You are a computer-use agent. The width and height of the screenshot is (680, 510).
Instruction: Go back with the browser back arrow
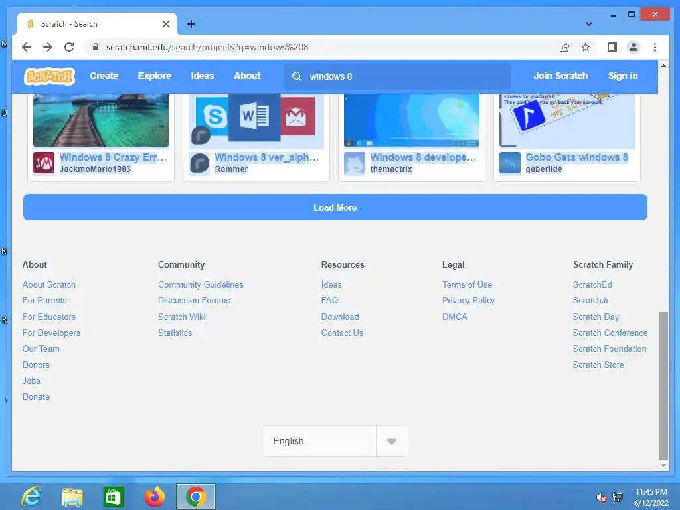coord(27,47)
